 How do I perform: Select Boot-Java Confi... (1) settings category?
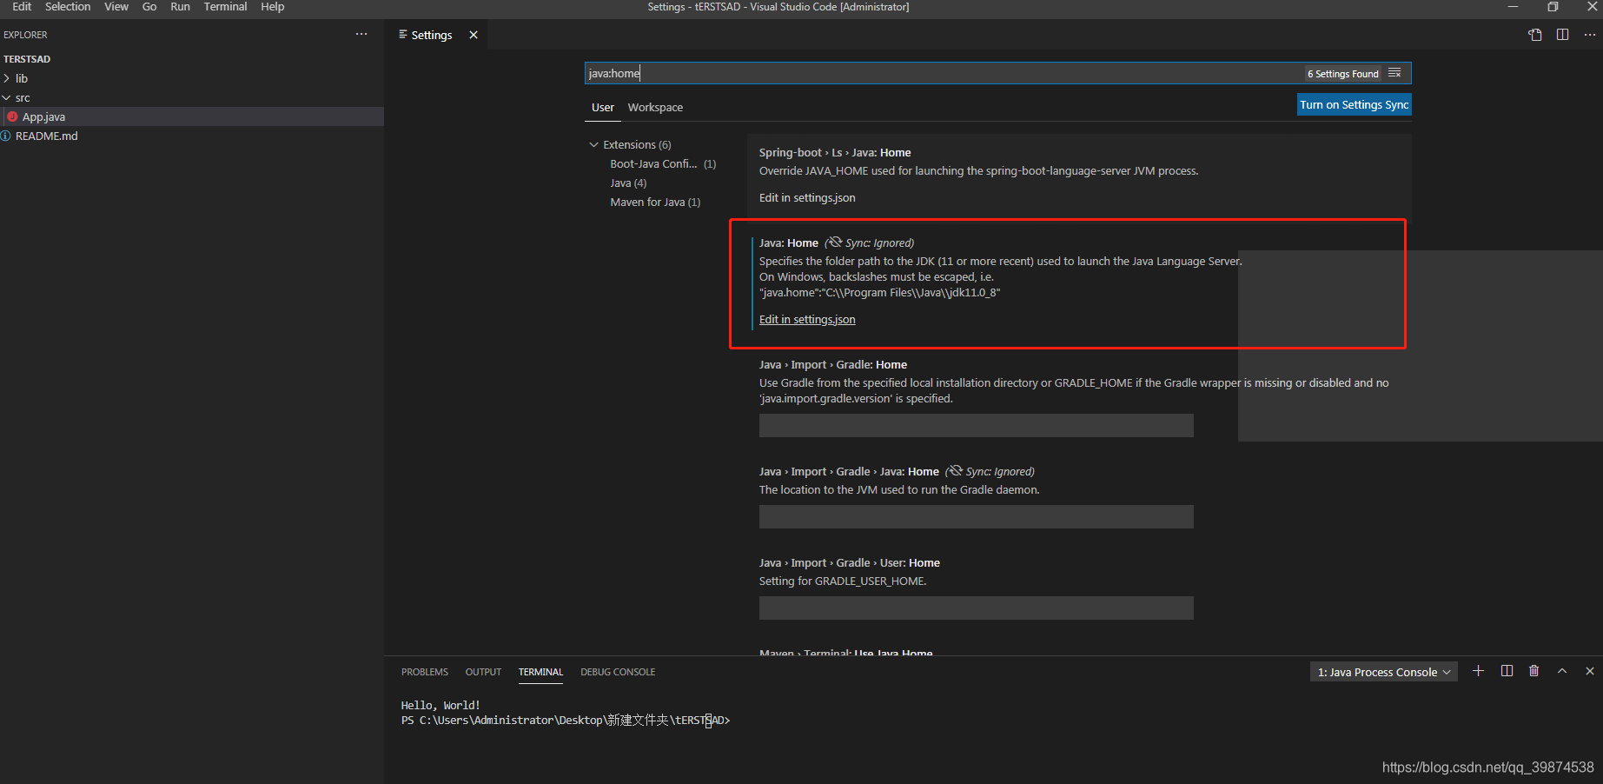[x=663, y=164]
